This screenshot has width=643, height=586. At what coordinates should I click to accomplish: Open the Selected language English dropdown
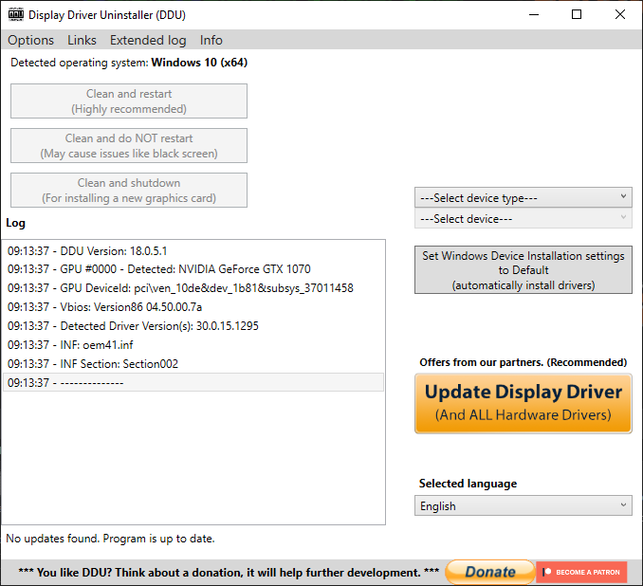pyautogui.click(x=524, y=506)
